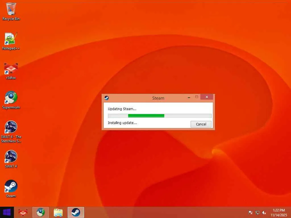Open File Explorer from the taskbar

click(x=58, y=212)
